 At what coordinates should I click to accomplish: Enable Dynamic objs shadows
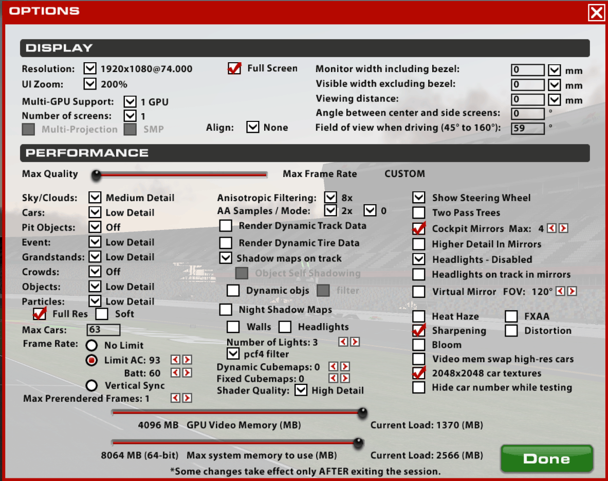coord(233,290)
